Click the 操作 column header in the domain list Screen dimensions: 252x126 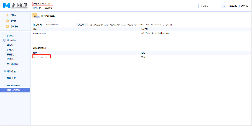[x=143, y=53]
